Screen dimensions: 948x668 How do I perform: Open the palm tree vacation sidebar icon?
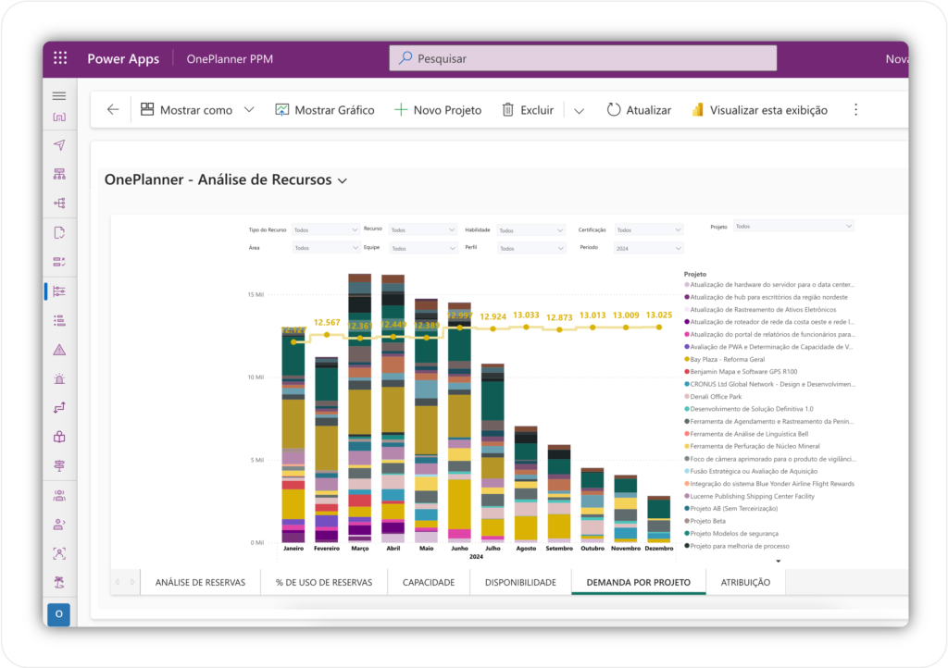(x=59, y=583)
